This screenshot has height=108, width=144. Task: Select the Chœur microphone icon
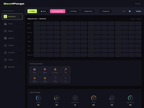coord(5,60)
